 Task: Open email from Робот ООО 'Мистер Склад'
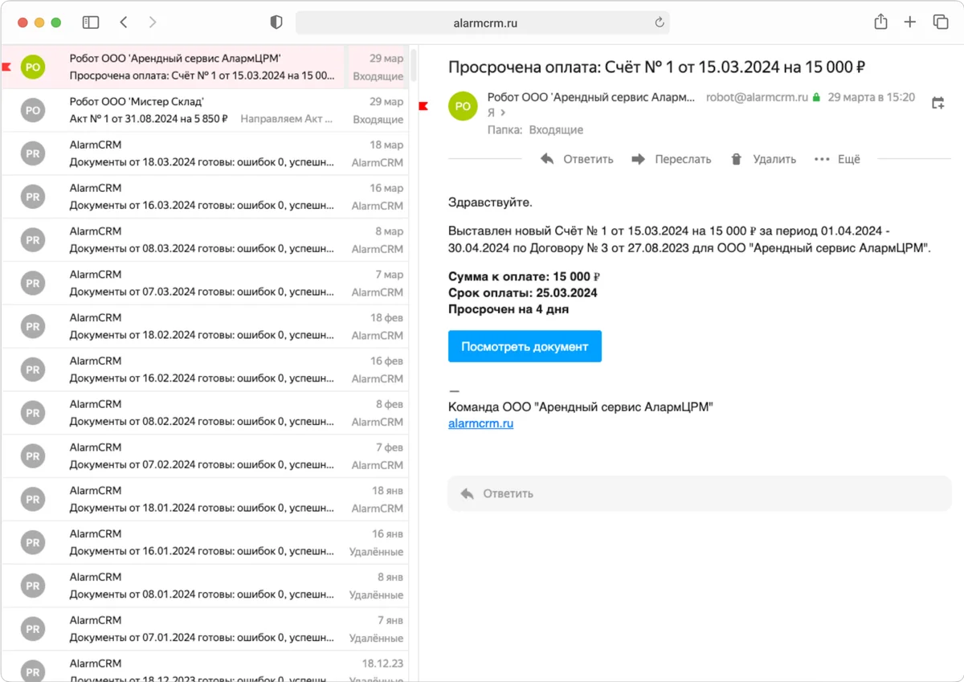(204, 111)
